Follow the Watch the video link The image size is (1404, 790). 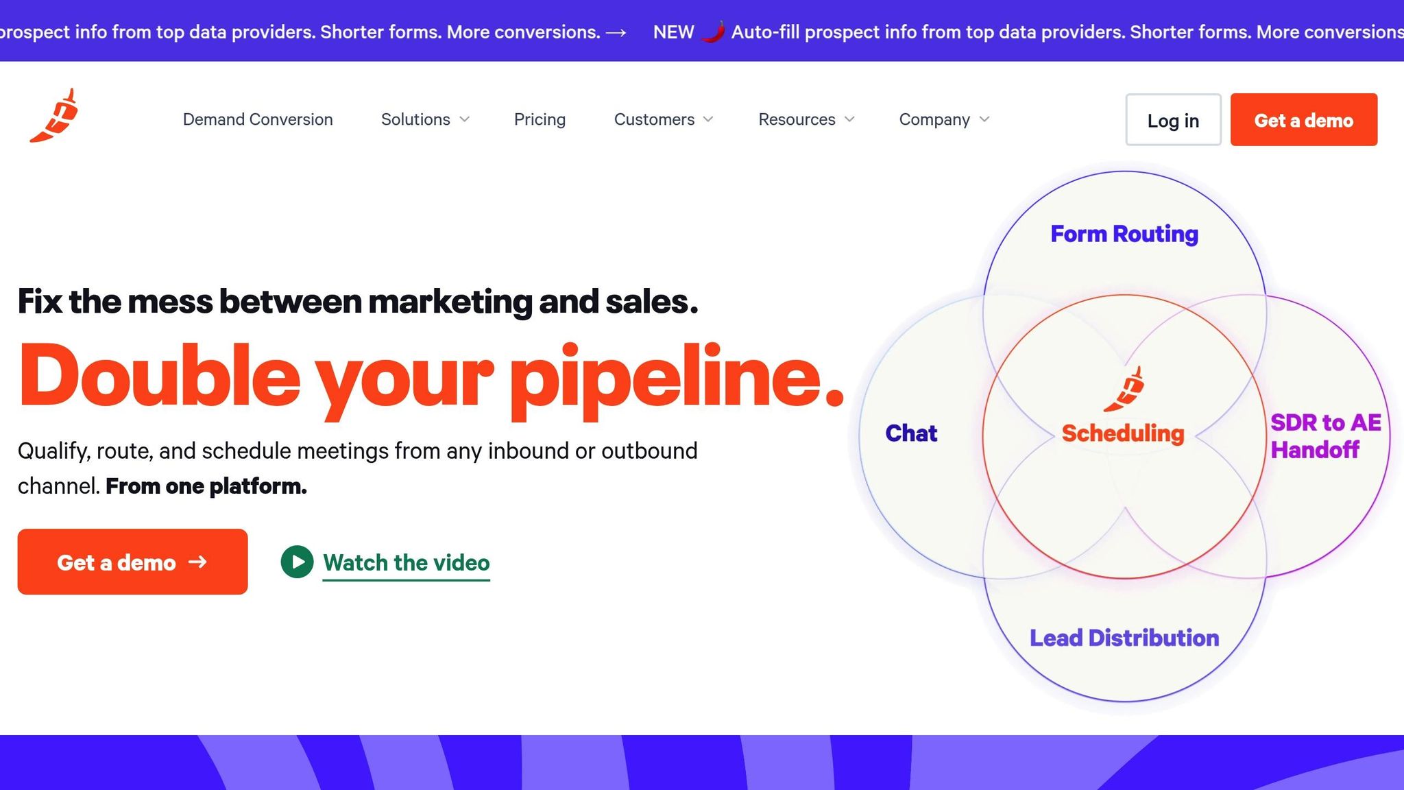point(406,563)
